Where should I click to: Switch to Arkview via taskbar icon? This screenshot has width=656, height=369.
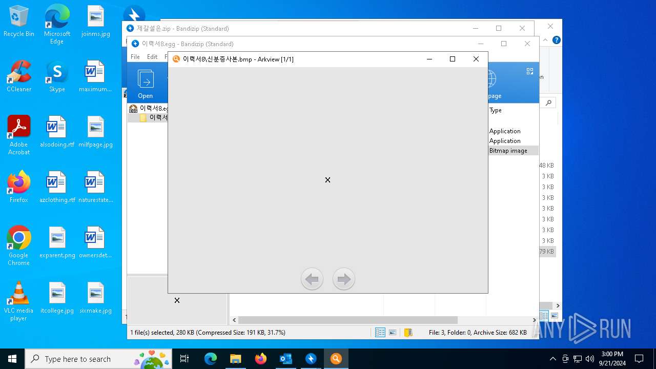(x=336, y=359)
